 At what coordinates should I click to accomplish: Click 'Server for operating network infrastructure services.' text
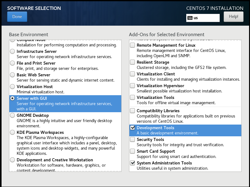64,57
